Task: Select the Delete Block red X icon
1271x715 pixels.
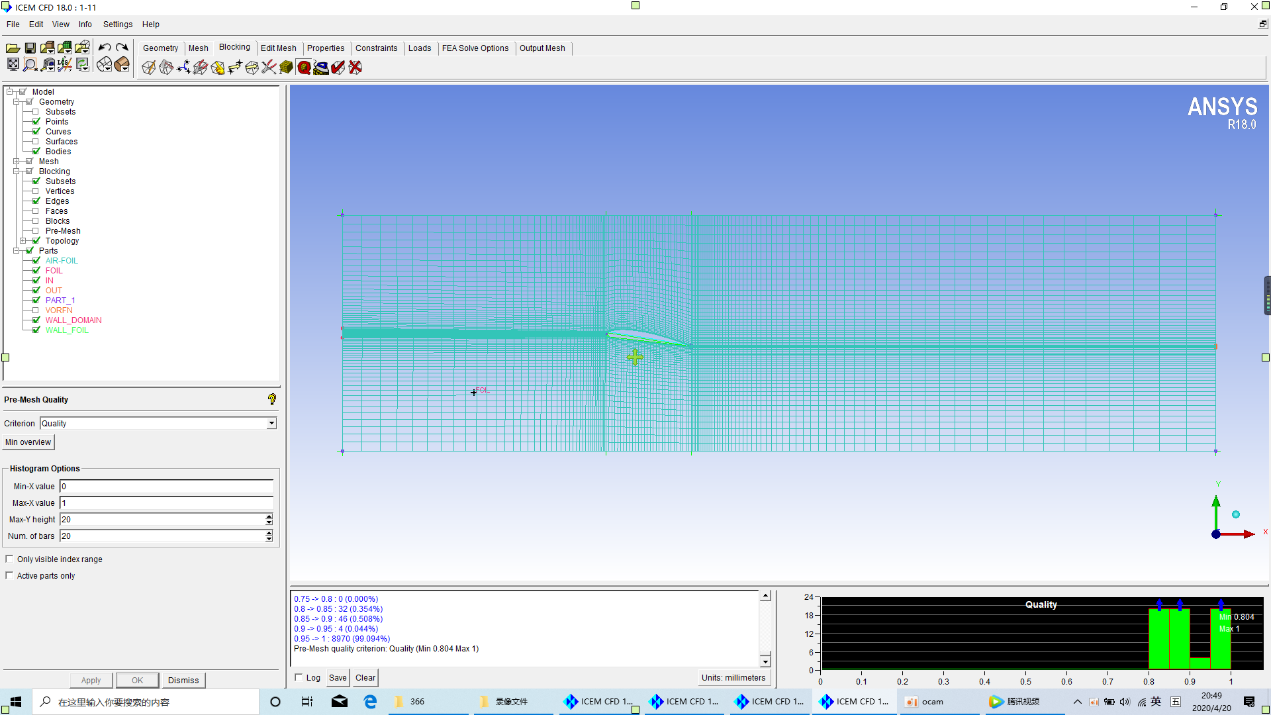Action: (355, 68)
